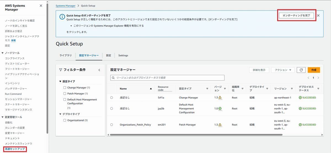Viewport: 331px width, 153px height.
Task: Go to the next results page
Action: pos(318,78)
